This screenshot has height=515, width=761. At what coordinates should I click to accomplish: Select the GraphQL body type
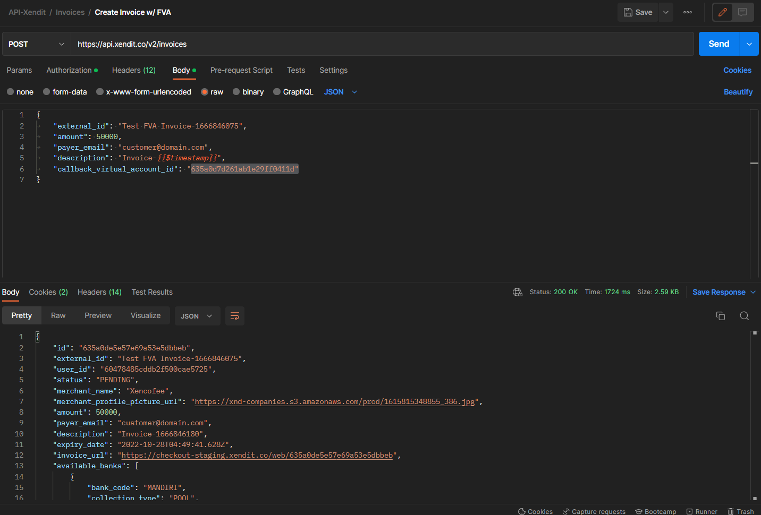click(293, 92)
